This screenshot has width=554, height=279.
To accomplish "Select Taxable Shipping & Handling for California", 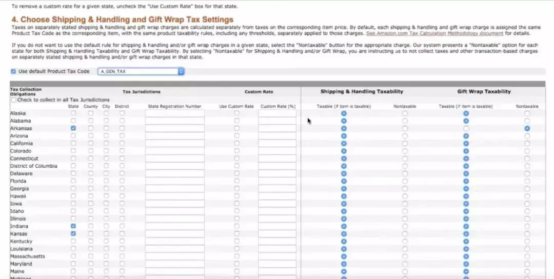I will (x=344, y=144).
